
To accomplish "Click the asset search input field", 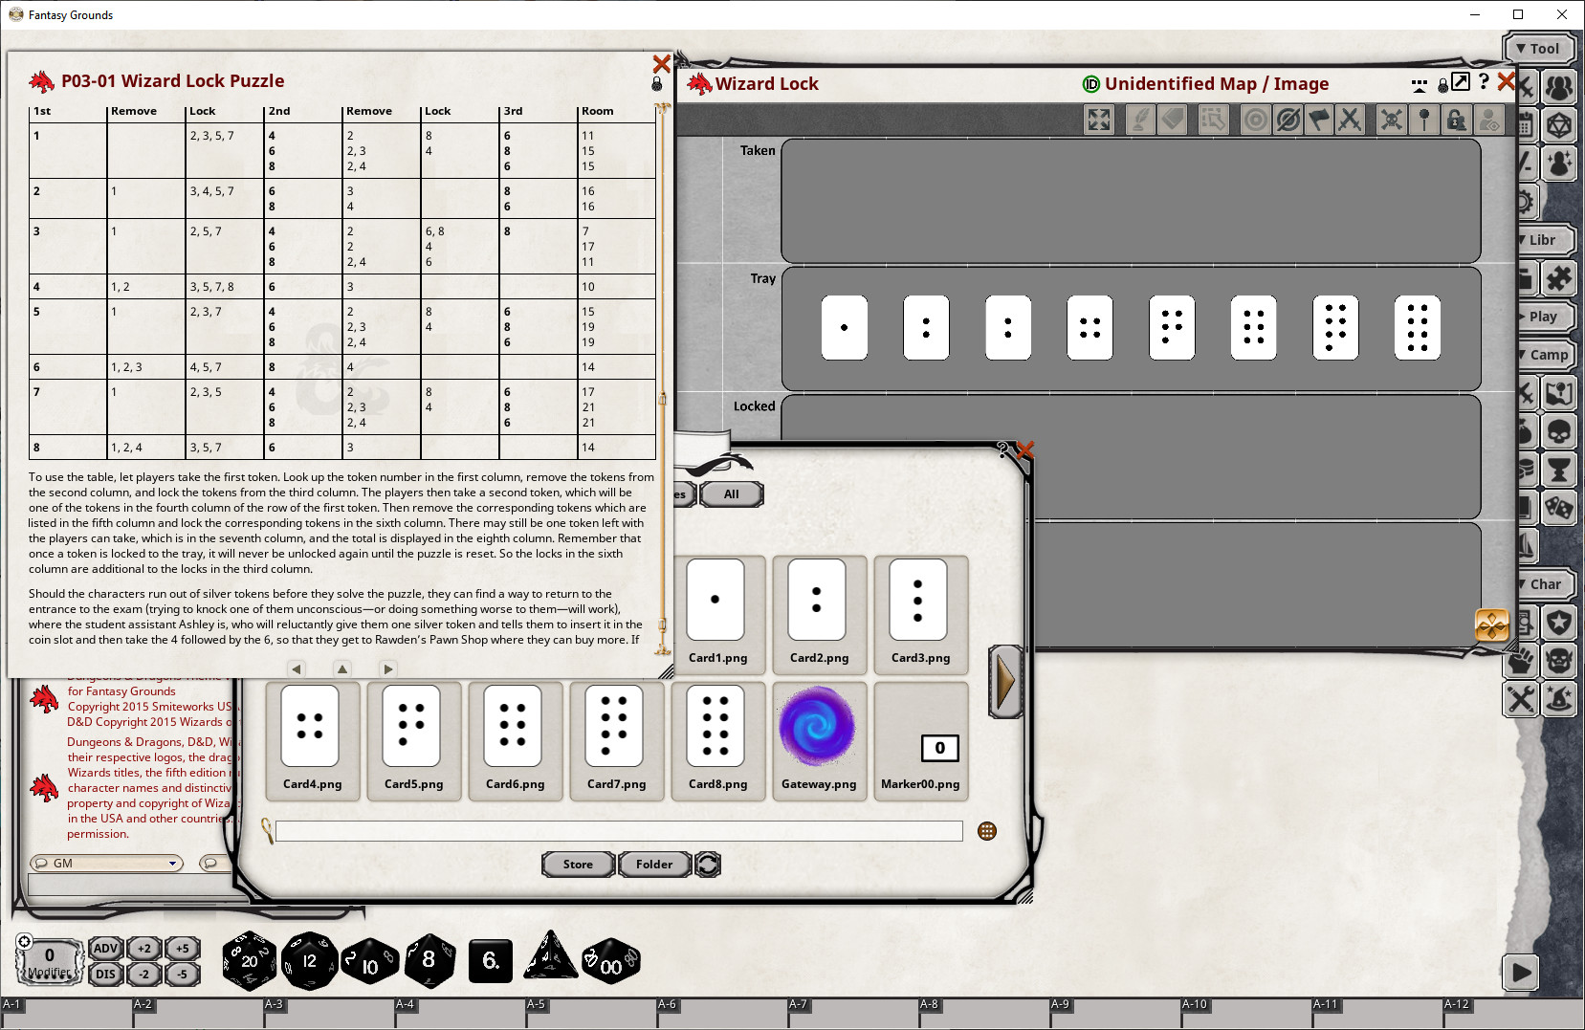I will [x=619, y=831].
